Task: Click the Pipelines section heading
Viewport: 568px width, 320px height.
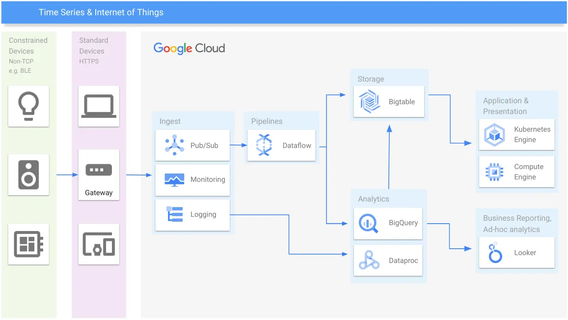Action: click(x=267, y=121)
